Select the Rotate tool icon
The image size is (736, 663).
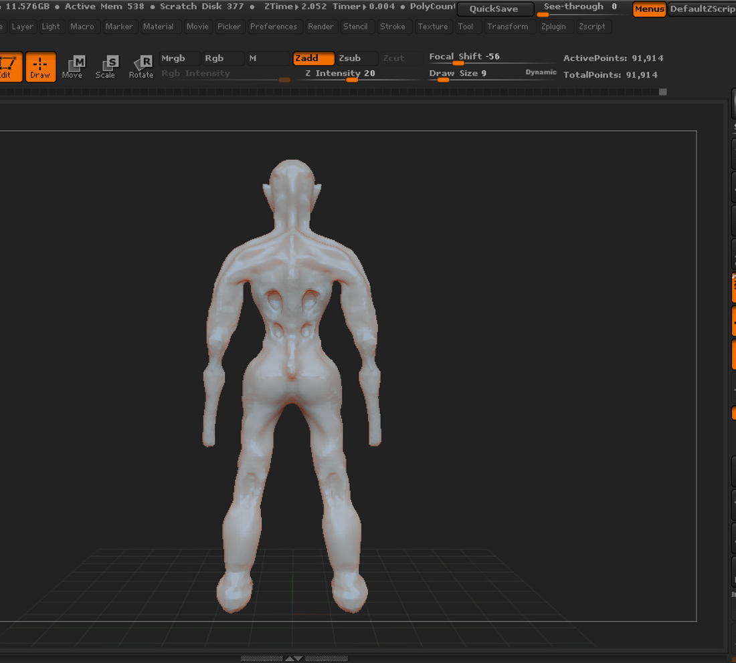pyautogui.click(x=141, y=67)
